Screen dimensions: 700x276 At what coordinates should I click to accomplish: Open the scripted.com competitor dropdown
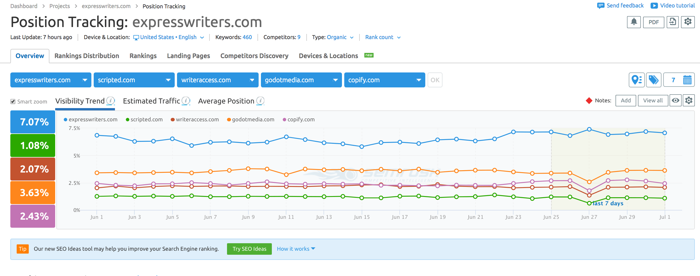click(134, 80)
